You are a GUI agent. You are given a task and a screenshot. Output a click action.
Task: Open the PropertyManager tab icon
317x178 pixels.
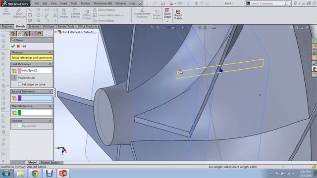pos(20,34)
